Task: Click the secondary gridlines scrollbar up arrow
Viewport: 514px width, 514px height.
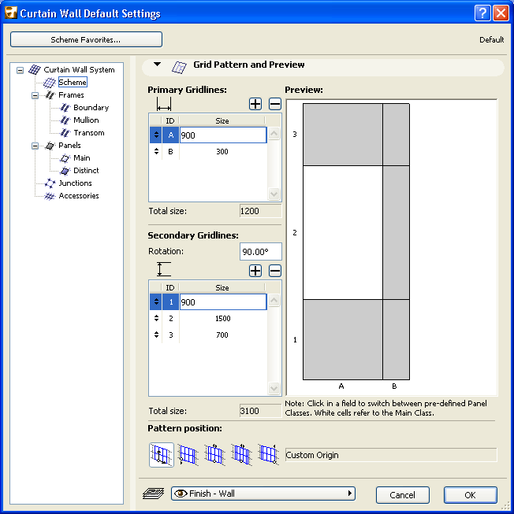Action: (x=274, y=300)
